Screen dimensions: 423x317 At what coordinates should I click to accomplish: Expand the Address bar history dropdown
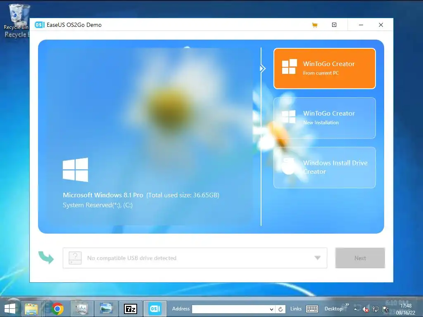point(271,309)
